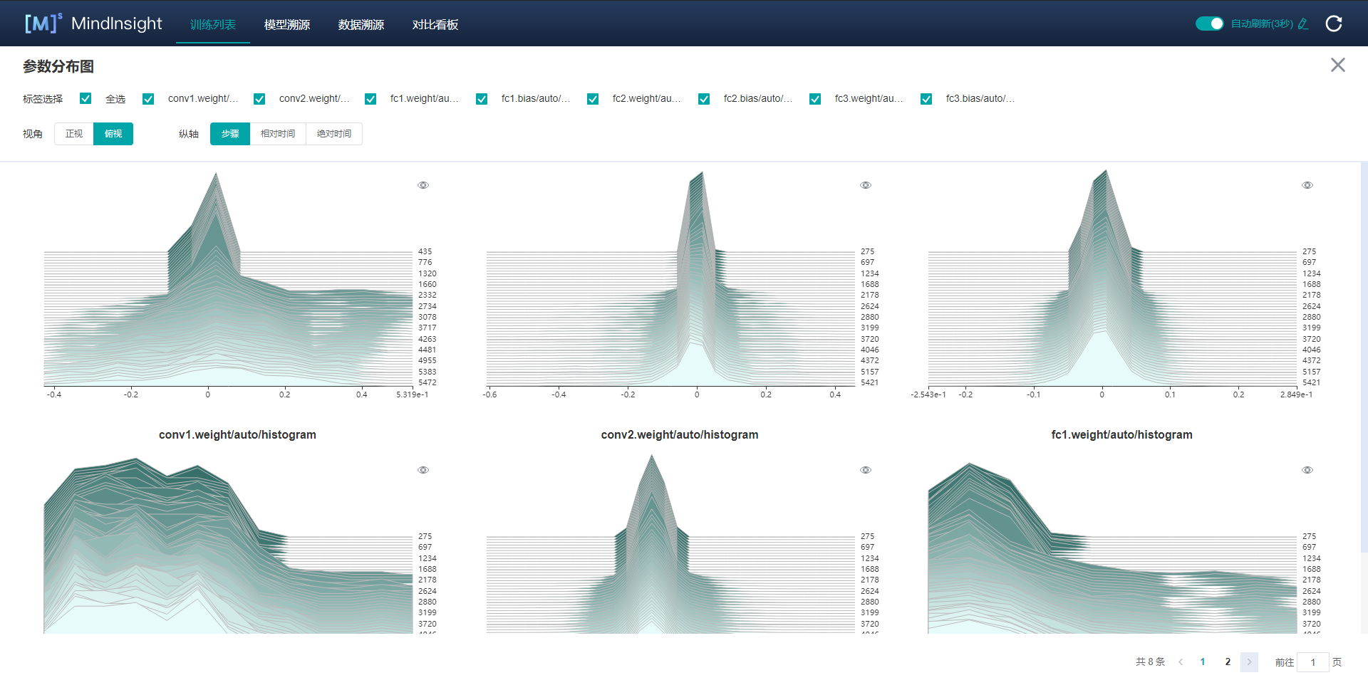This screenshot has height=690, width=1368.
Task: Uncheck the fc1.bias tag checkbox
Action: (482, 99)
